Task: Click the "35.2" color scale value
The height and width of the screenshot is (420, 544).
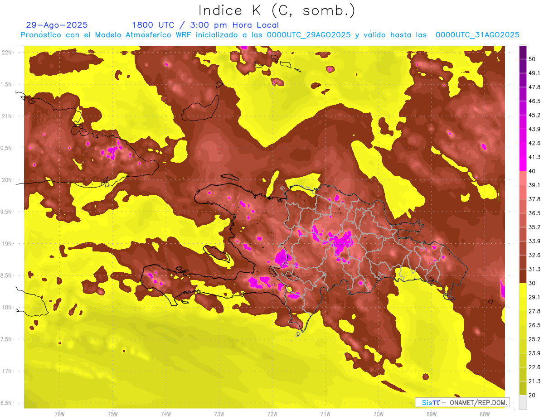Action: click(534, 227)
